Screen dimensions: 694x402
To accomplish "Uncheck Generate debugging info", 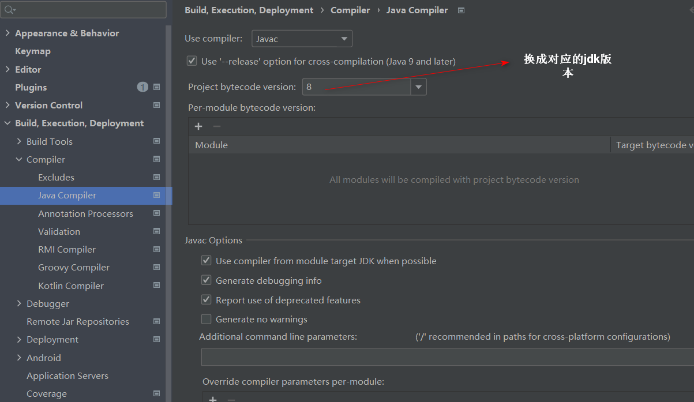I will coord(206,280).
